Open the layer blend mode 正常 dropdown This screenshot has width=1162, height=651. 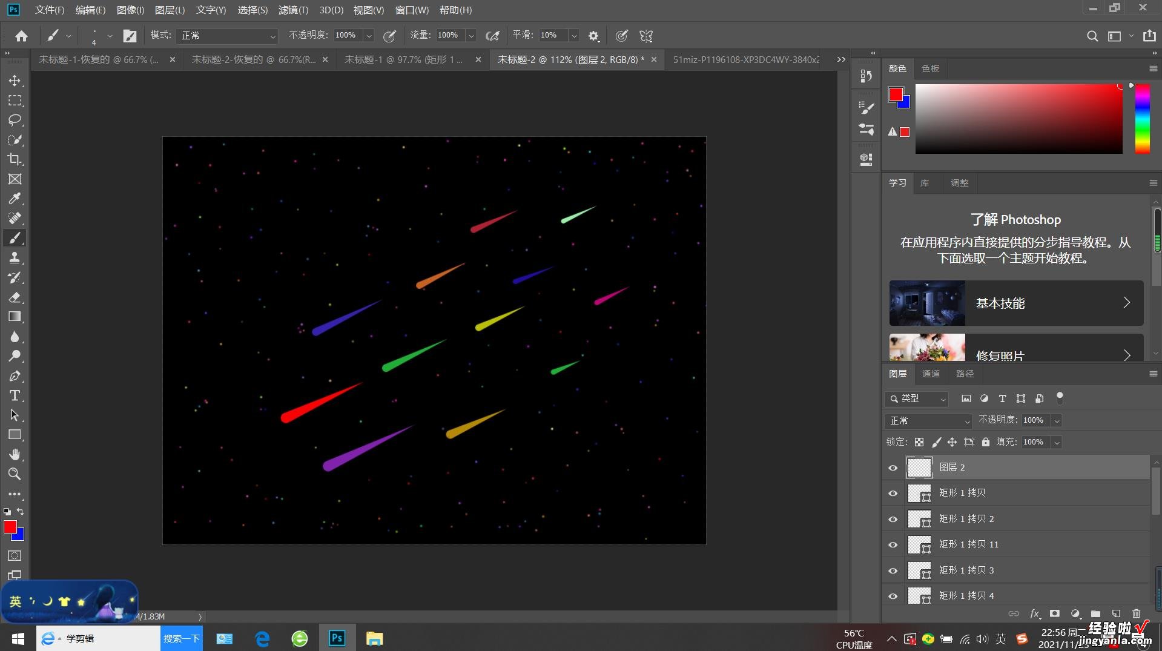click(928, 420)
